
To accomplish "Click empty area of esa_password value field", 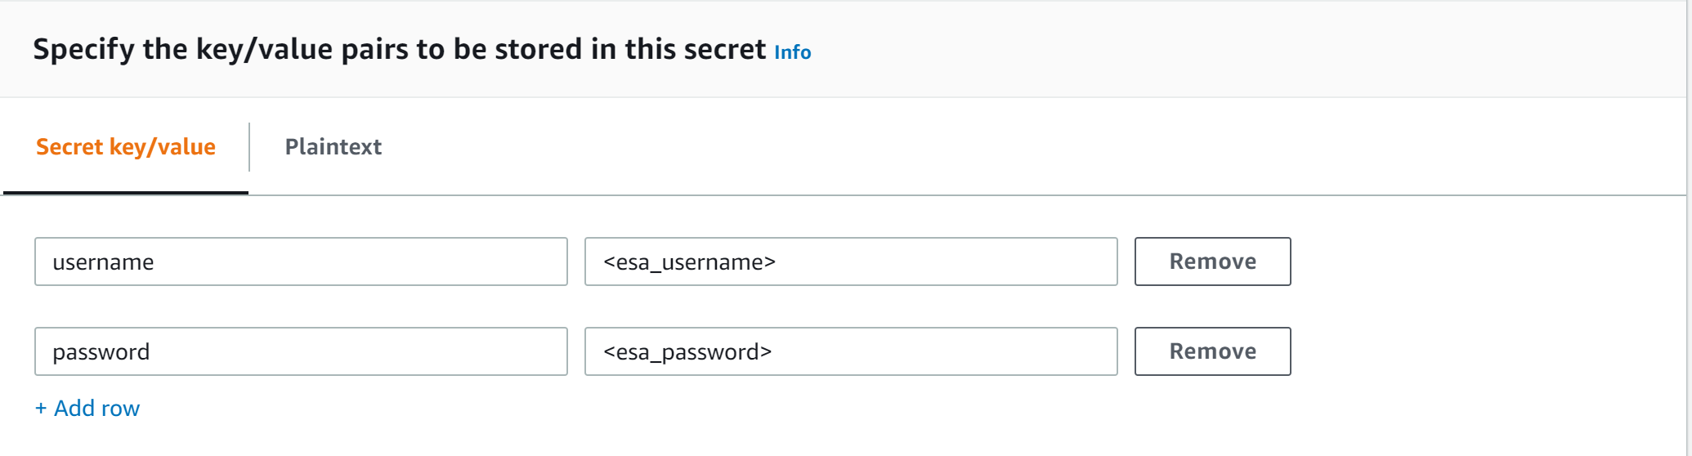I will [981, 351].
